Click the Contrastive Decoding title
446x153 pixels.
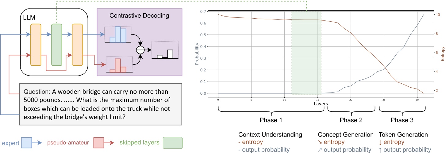pyautogui.click(x=139, y=15)
